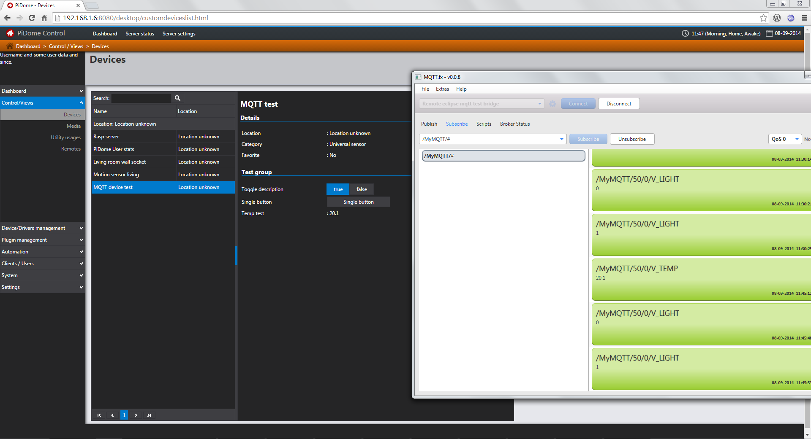
Task: Click the Control / Views breadcrumb link
Action: coord(66,46)
